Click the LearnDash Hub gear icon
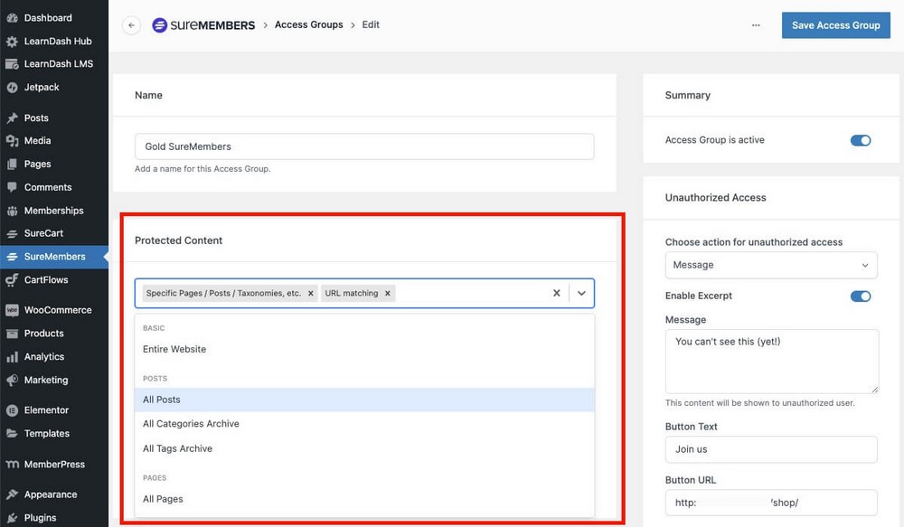The height and width of the screenshot is (527, 904). (12, 42)
